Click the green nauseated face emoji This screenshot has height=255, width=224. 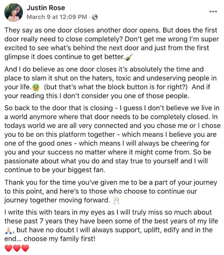pos(36,88)
